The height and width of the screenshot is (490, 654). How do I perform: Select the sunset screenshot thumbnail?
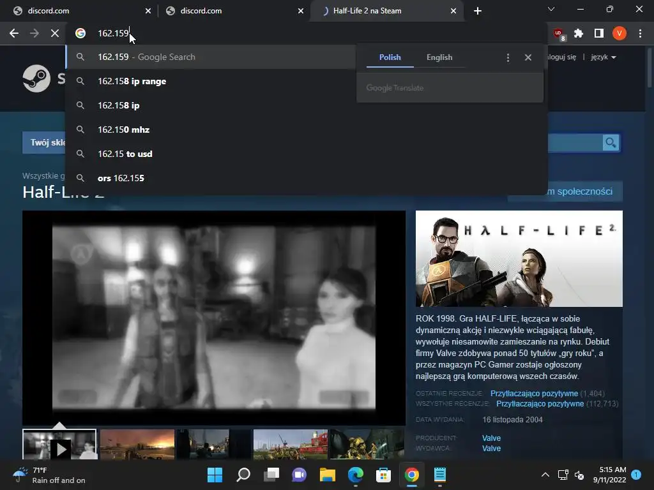point(137,445)
